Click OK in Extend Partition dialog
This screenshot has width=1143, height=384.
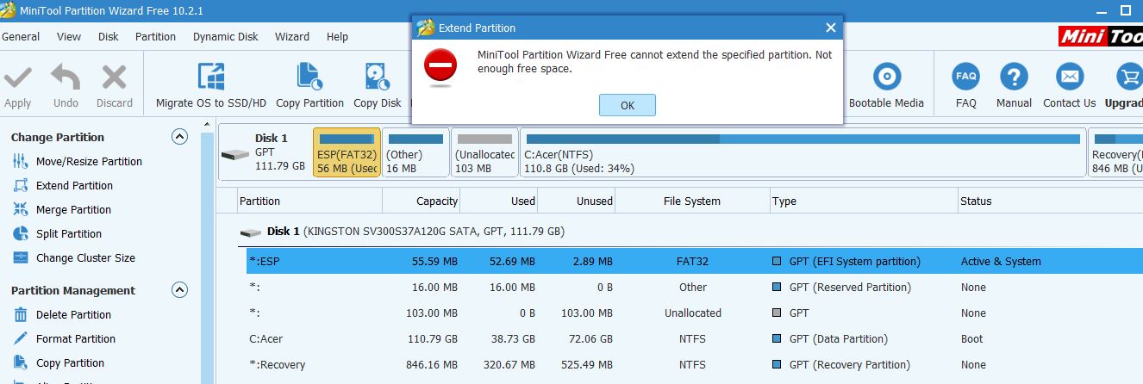628,105
